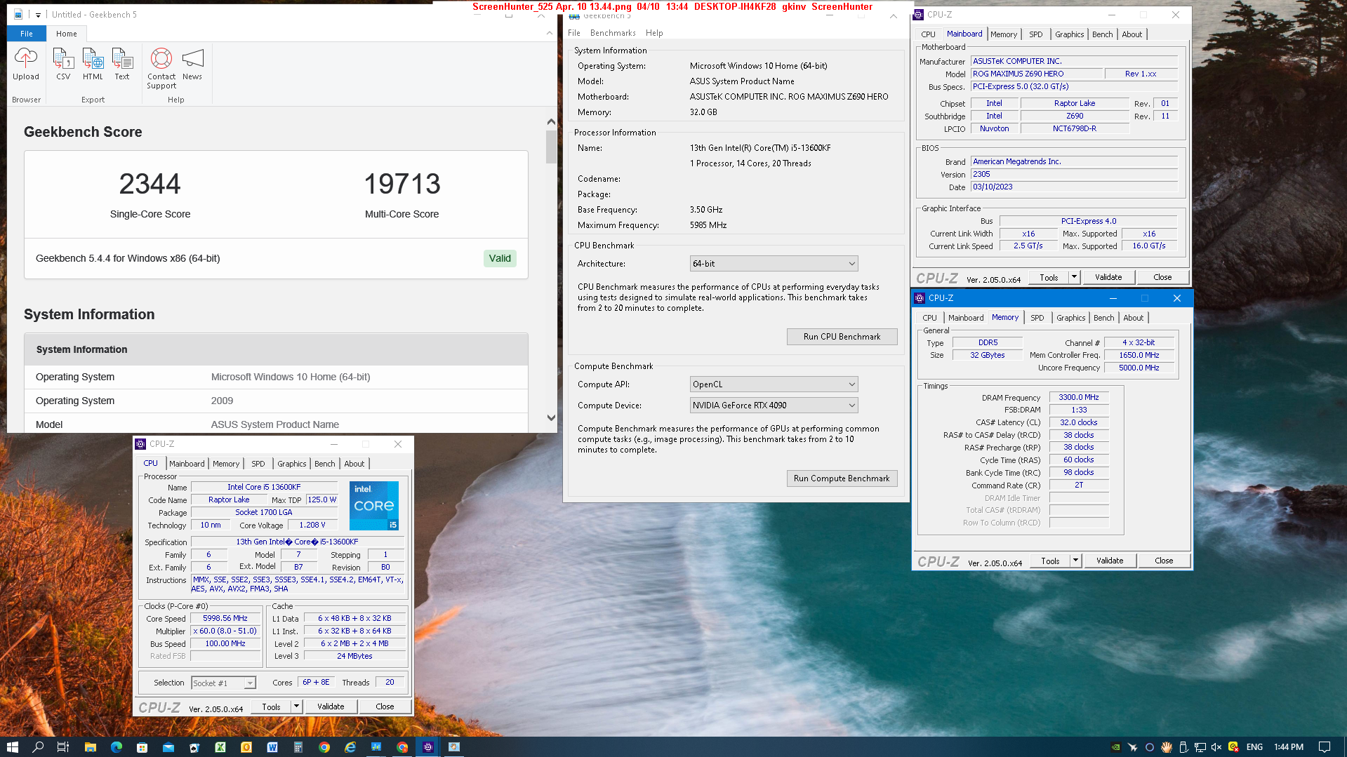Click Close in CPU-Z Mainboard window
The image size is (1347, 757).
click(x=1162, y=277)
